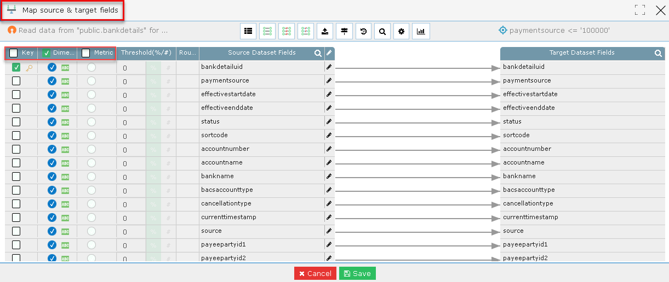
Task: Uncheck the Dimension header checkbox
Action: coord(47,54)
